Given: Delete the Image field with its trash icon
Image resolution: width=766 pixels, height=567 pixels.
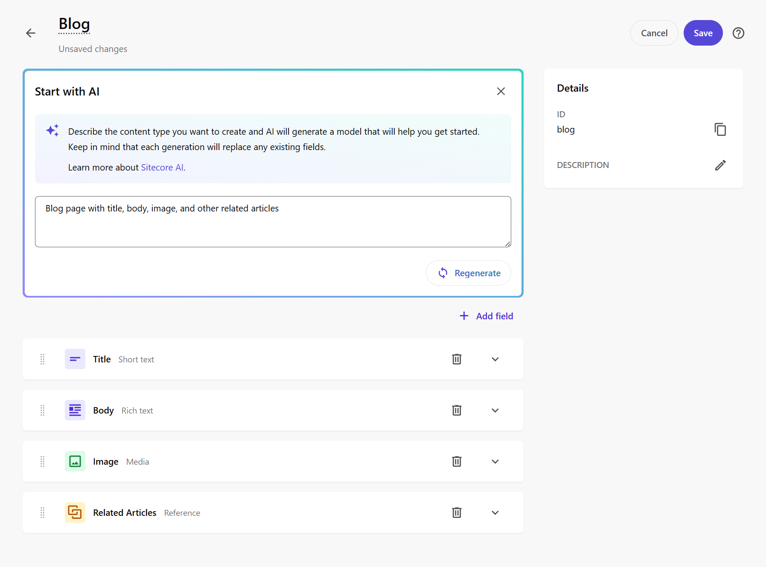Looking at the screenshot, I should tap(457, 461).
